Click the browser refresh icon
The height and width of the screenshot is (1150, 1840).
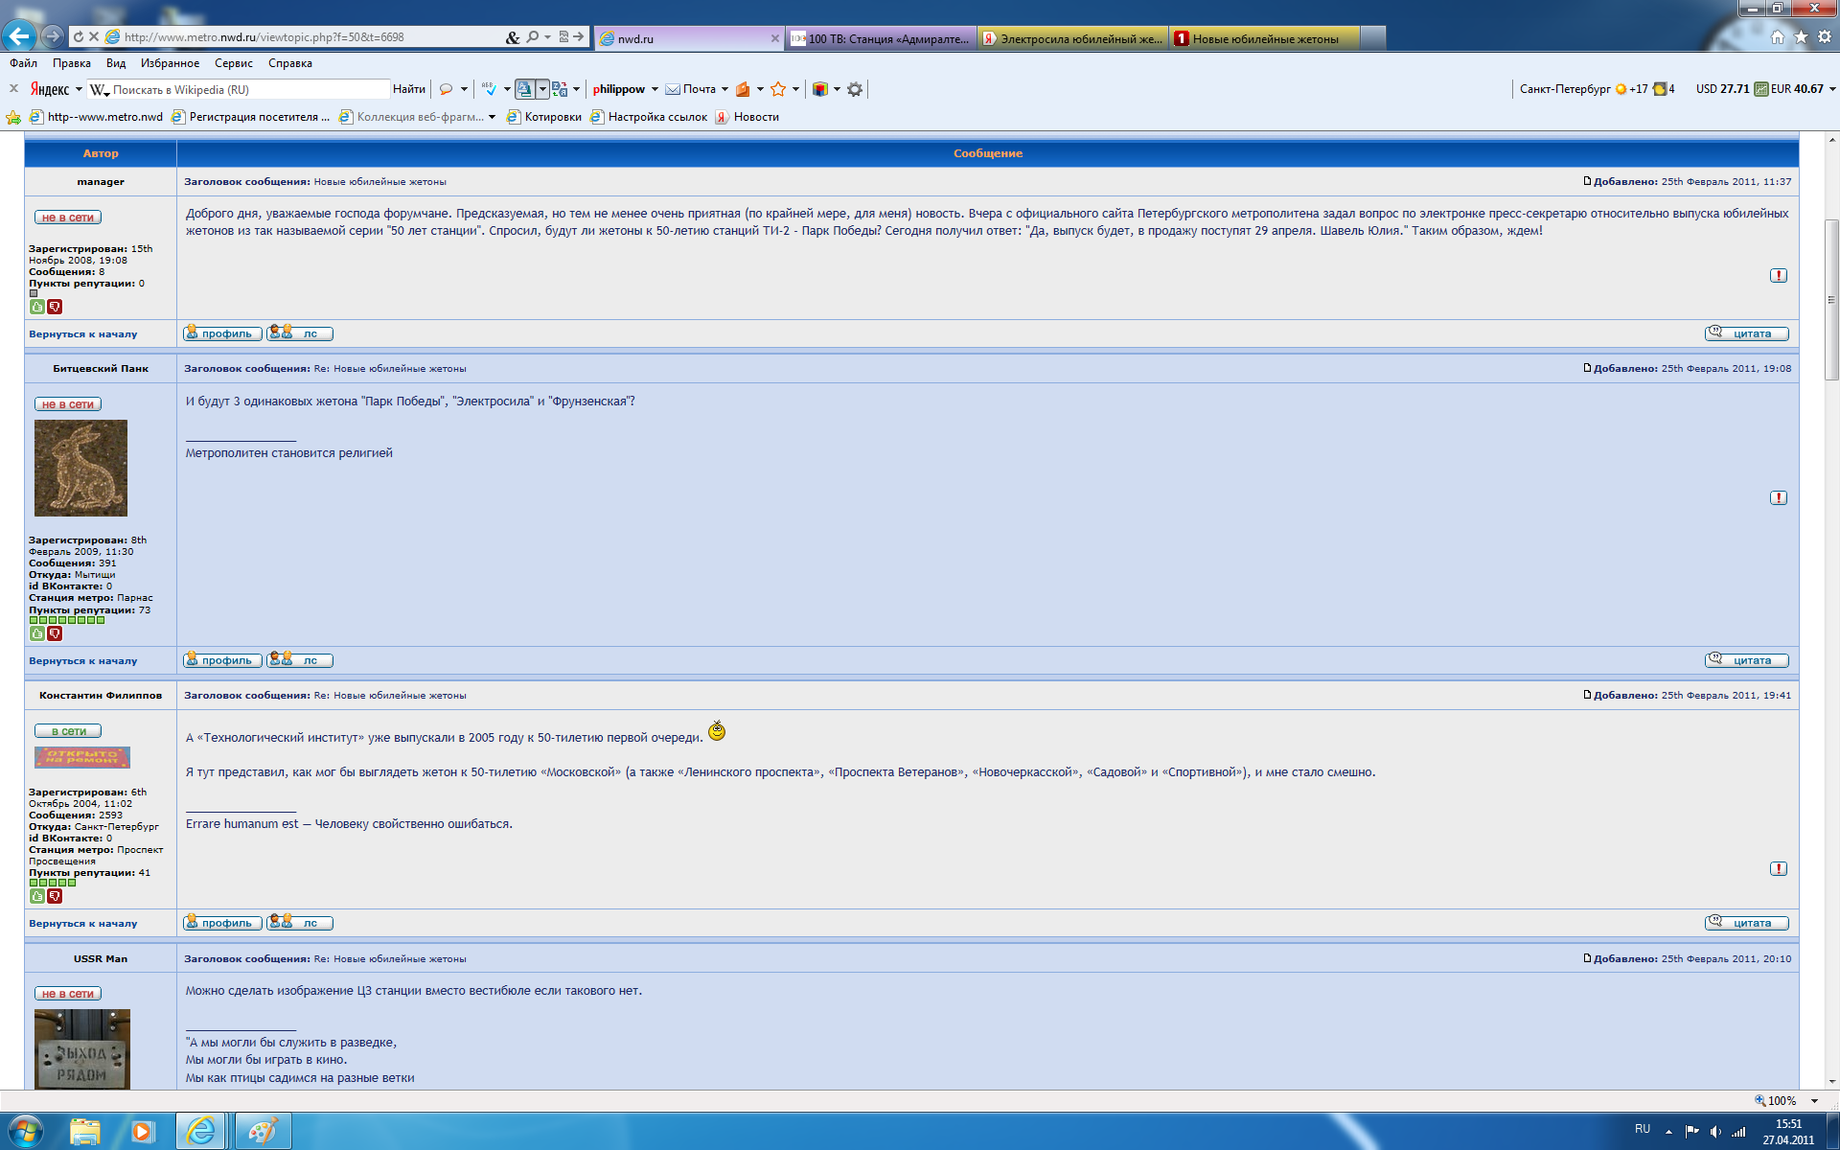(79, 37)
